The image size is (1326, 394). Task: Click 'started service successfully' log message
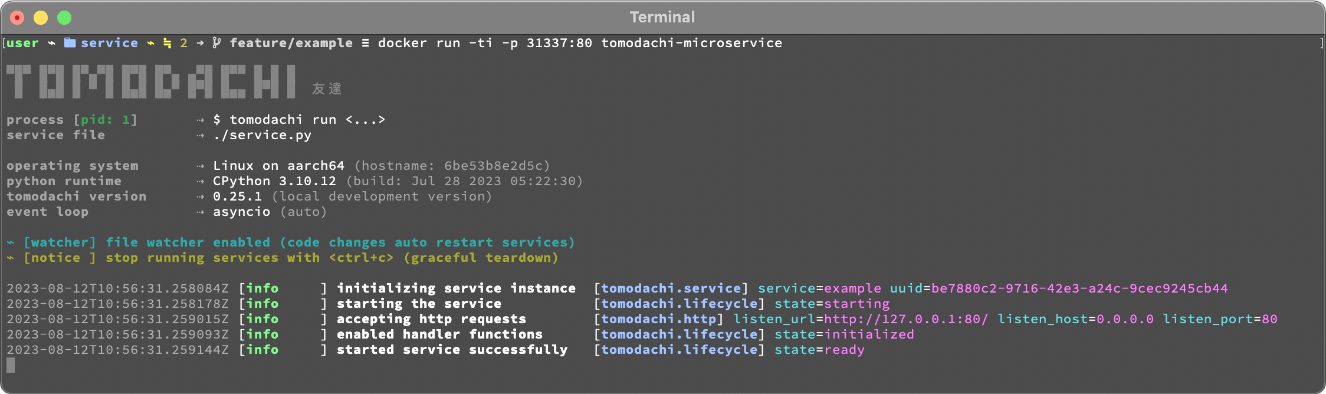452,350
